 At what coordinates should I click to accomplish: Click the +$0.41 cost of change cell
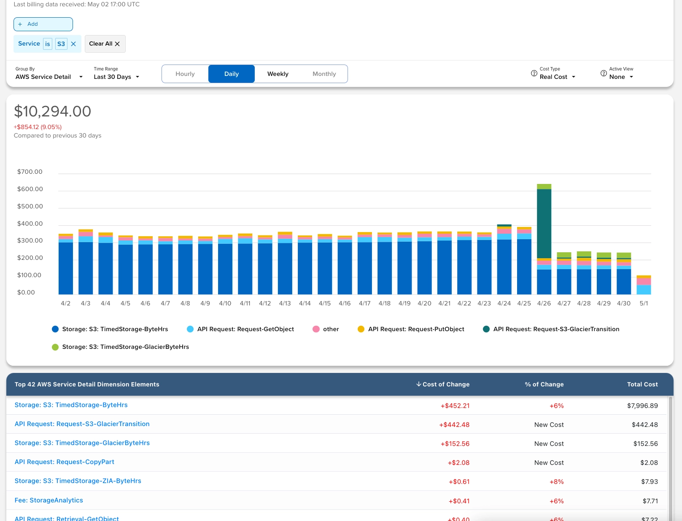[459, 501]
